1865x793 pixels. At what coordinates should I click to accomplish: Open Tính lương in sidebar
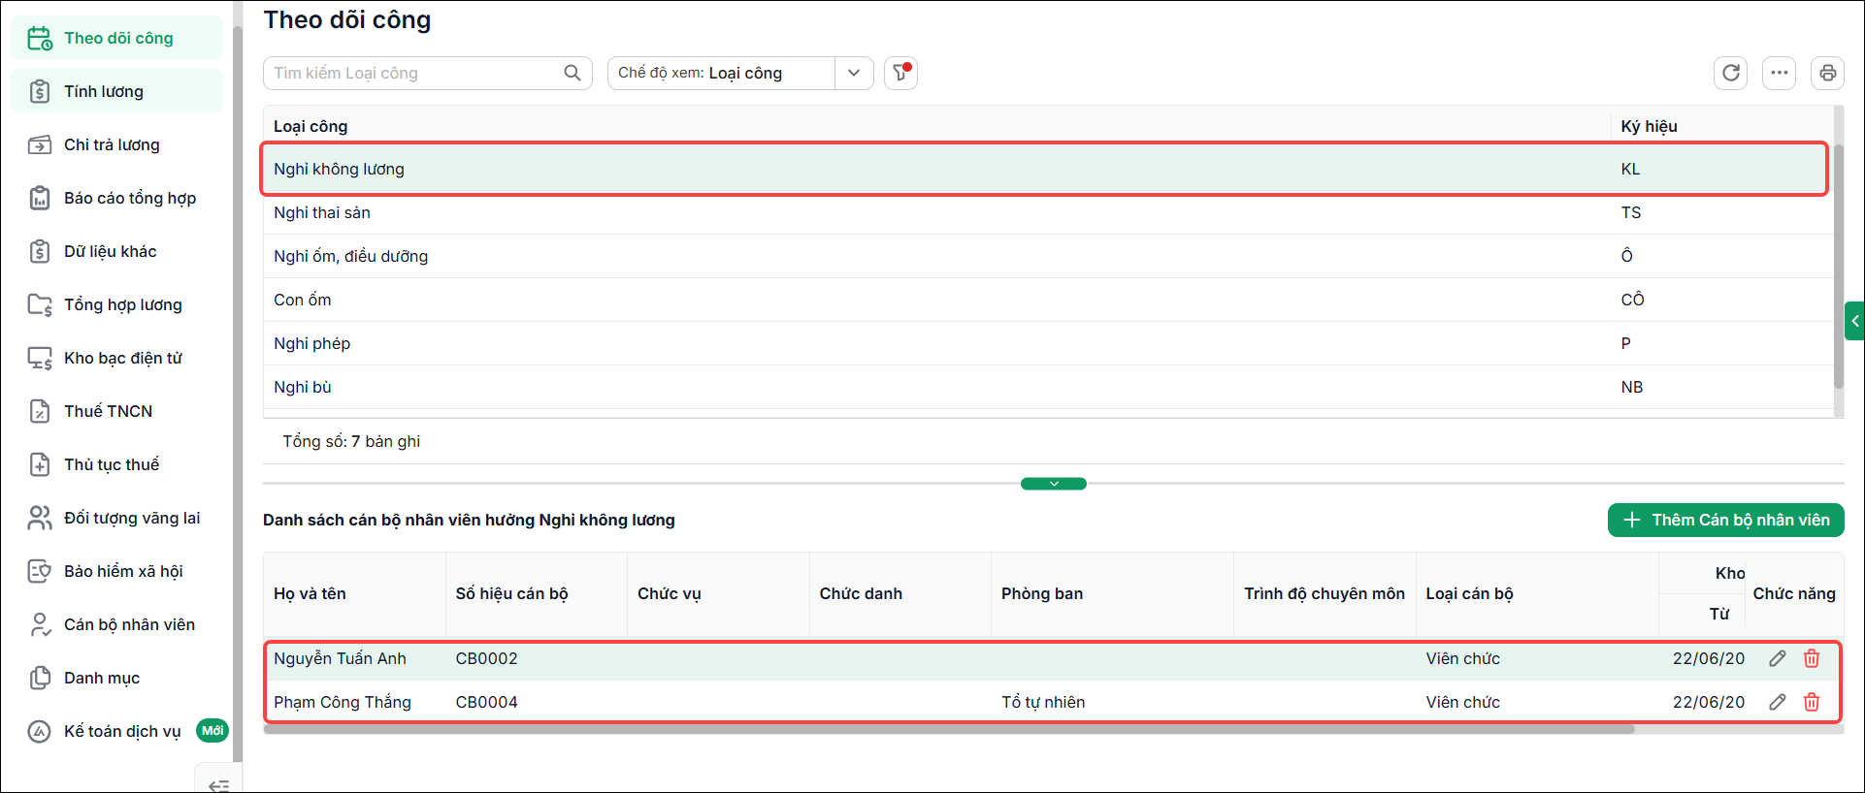[x=117, y=91]
